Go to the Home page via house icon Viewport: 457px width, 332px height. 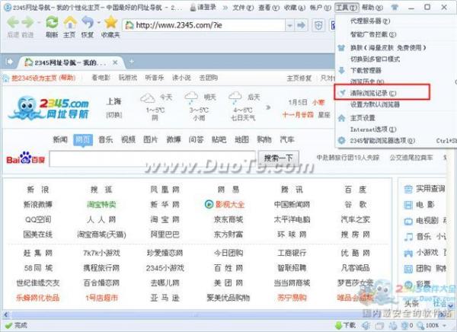click(x=69, y=23)
